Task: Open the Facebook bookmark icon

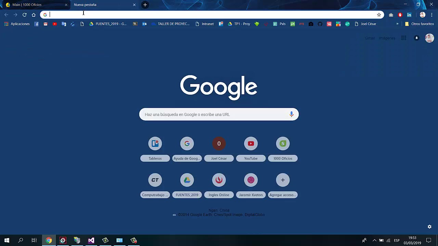Action: click(x=37, y=24)
